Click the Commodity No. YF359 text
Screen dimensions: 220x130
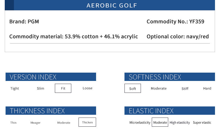click(x=175, y=22)
